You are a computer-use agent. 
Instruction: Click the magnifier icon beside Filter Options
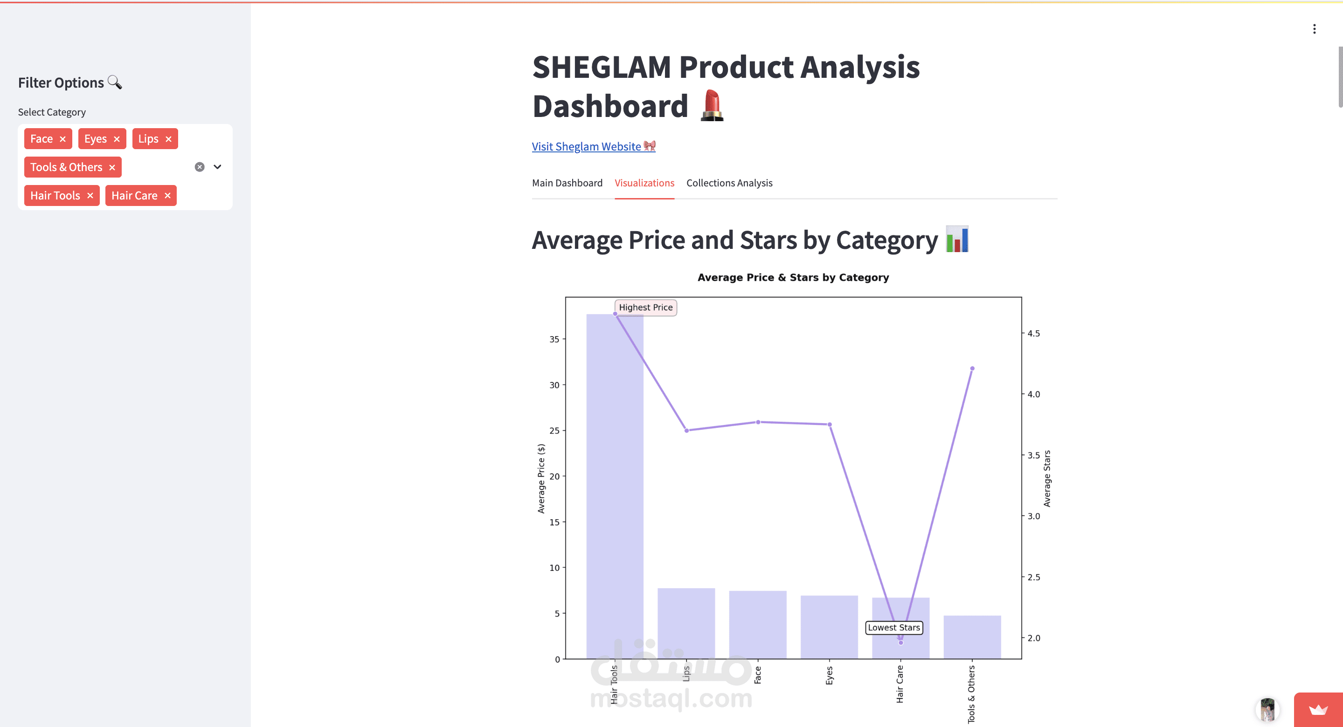point(115,82)
